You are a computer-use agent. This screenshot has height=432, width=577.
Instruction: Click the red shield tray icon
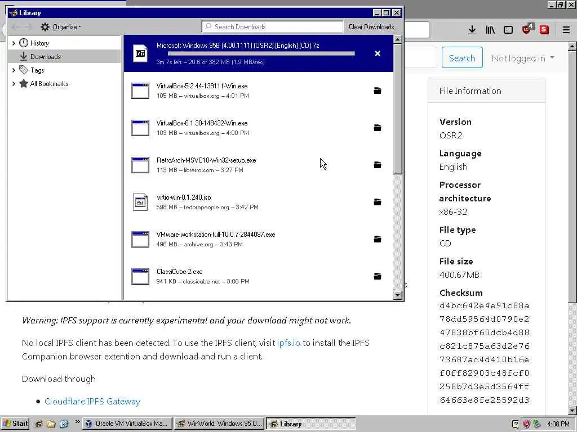(526, 424)
